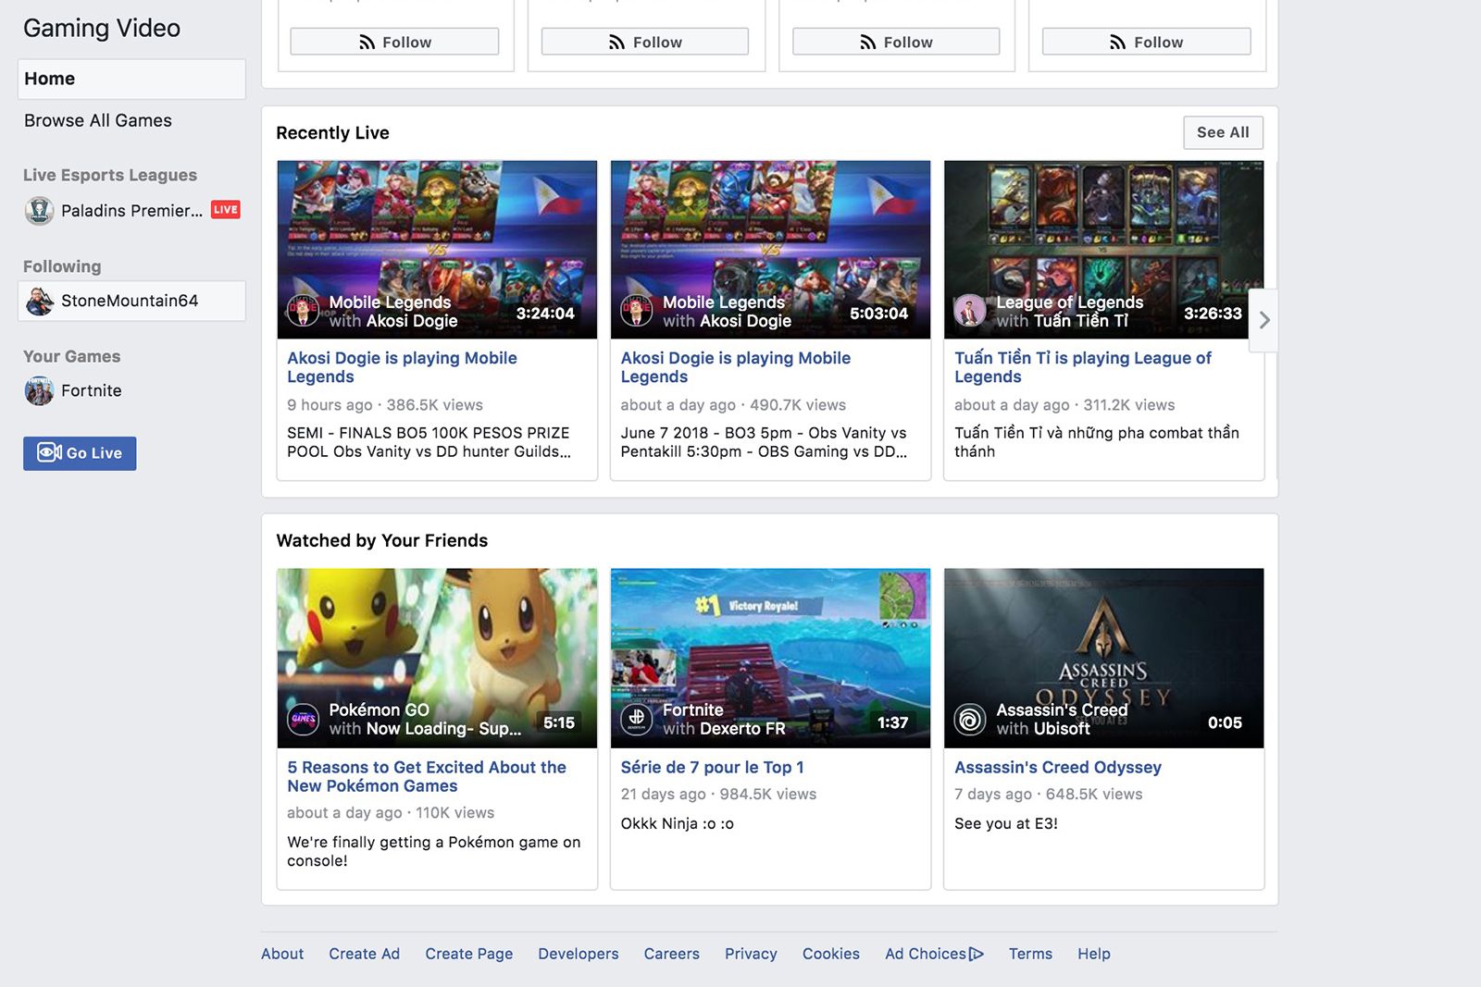Click Tuấn Tiền Tỉ avatar on League of Legends video
Screen dimensions: 1481x987
click(970, 311)
